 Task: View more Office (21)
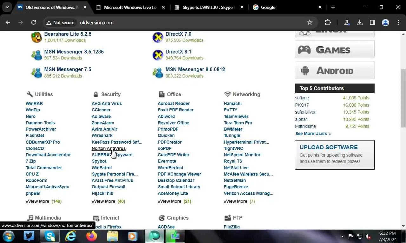coord(174,201)
